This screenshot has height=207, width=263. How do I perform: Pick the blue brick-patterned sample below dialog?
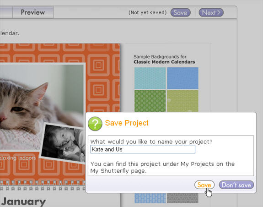[150, 198]
